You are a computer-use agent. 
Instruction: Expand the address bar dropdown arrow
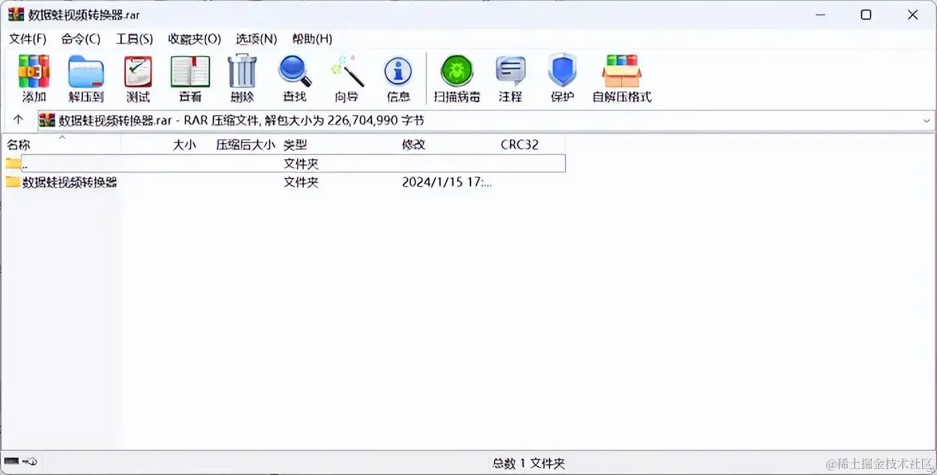[x=926, y=120]
